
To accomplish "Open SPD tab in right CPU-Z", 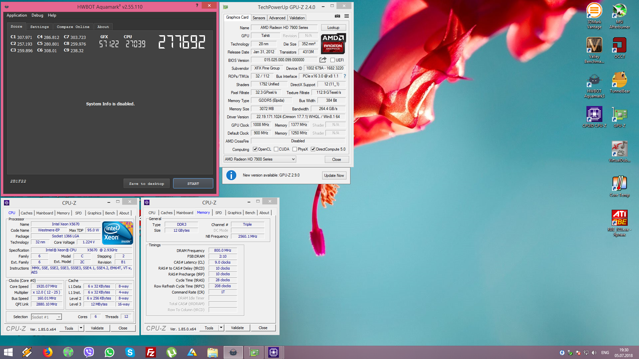I will [x=218, y=213].
